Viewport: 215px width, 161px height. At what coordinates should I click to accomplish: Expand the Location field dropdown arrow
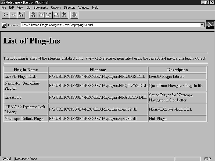[202, 25]
